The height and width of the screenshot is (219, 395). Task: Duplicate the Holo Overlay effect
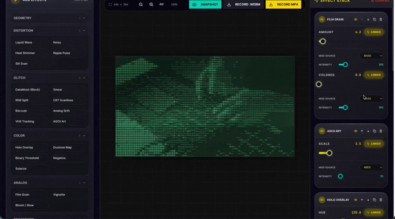point(374,200)
